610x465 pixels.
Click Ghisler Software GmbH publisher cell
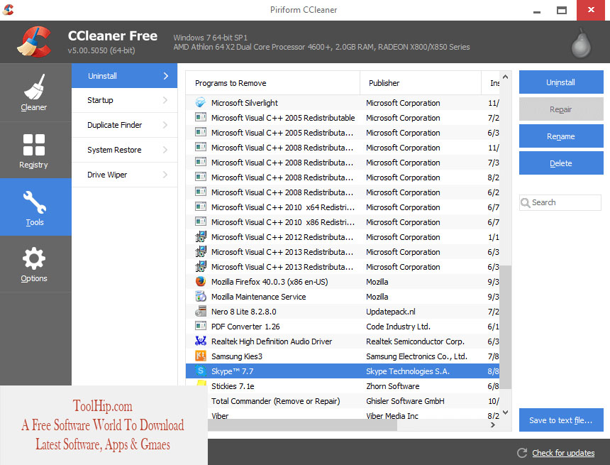[405, 400]
